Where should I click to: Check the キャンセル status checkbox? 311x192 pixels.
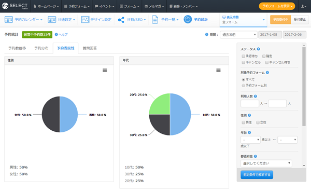(x=243, y=63)
